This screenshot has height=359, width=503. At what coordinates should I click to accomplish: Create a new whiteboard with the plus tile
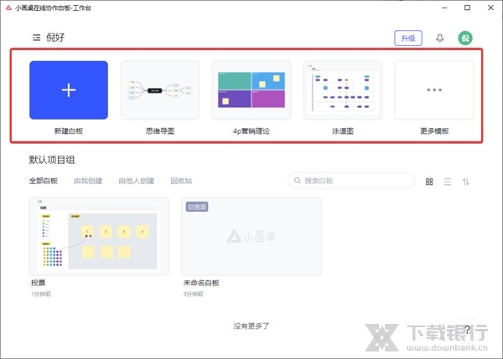(x=69, y=90)
